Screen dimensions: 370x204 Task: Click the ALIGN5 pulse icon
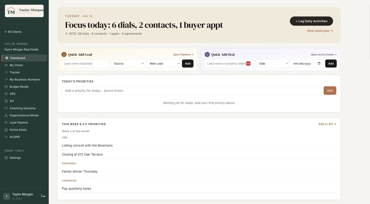(6, 137)
